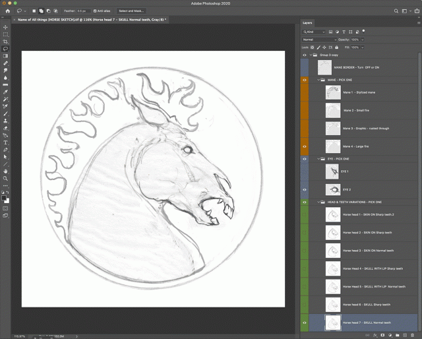
Task: Select the Crop tool
Action: [5, 42]
